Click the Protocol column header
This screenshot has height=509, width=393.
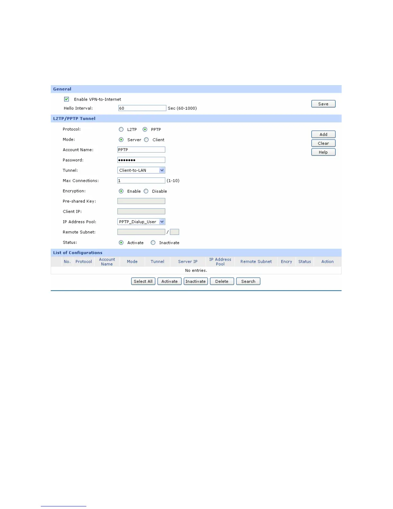coord(83,262)
